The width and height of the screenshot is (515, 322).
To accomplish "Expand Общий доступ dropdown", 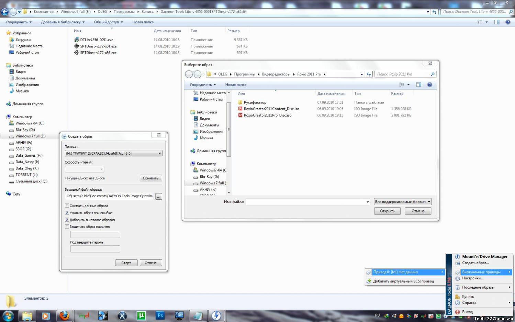I will [x=109, y=22].
